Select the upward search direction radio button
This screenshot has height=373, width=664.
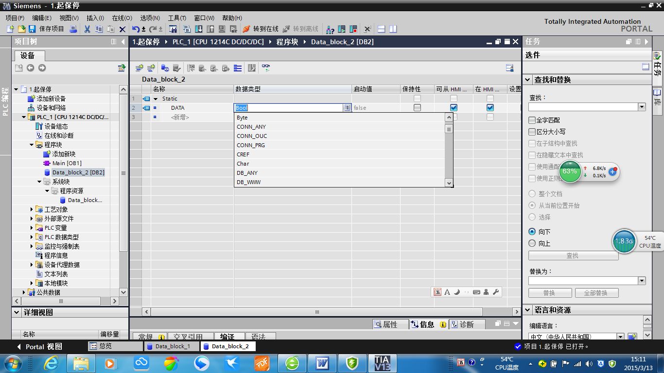(x=532, y=243)
